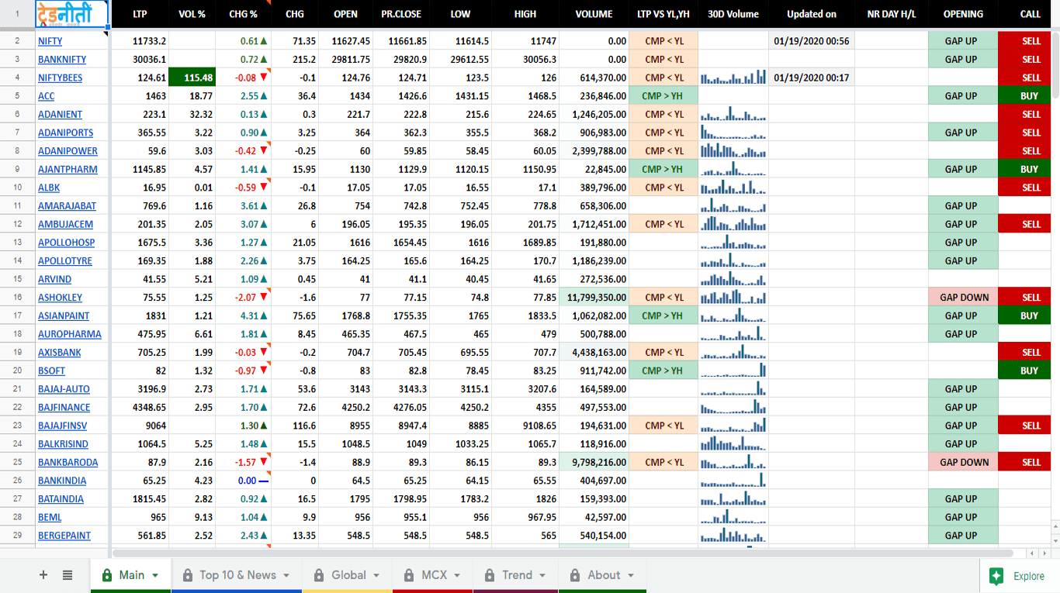Viewport: 1060px width, 593px height.
Task: Select the GAP DOWN cell for ASHOKLEY
Action: (963, 298)
